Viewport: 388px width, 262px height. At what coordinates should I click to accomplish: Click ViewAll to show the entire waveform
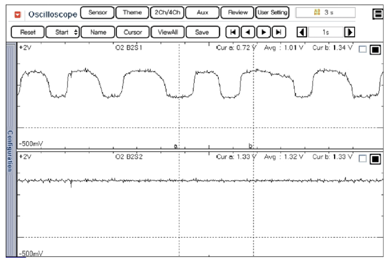167,32
